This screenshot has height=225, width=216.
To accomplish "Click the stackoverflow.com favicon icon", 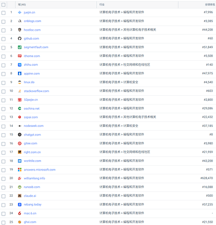I will click(x=20, y=91).
